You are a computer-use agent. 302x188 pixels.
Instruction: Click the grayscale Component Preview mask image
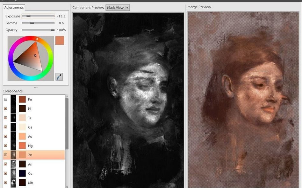(x=128, y=100)
